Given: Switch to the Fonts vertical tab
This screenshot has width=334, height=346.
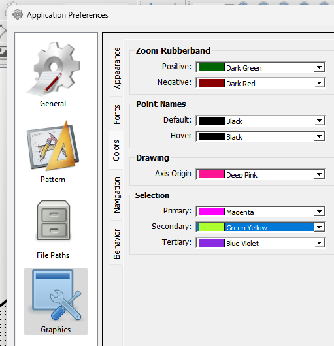Looking at the screenshot, I should pyautogui.click(x=116, y=114).
